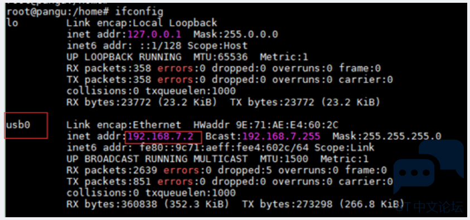The width and height of the screenshot is (470, 220).
Task: Click the Mask:255.255.255.0 text
Action: [387, 136]
